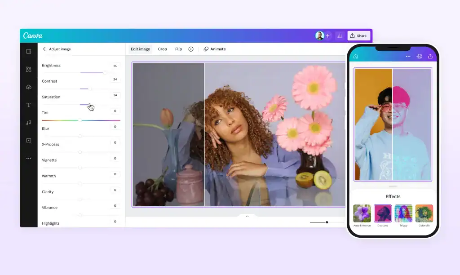
Task: Click the Share button
Action: click(x=358, y=36)
